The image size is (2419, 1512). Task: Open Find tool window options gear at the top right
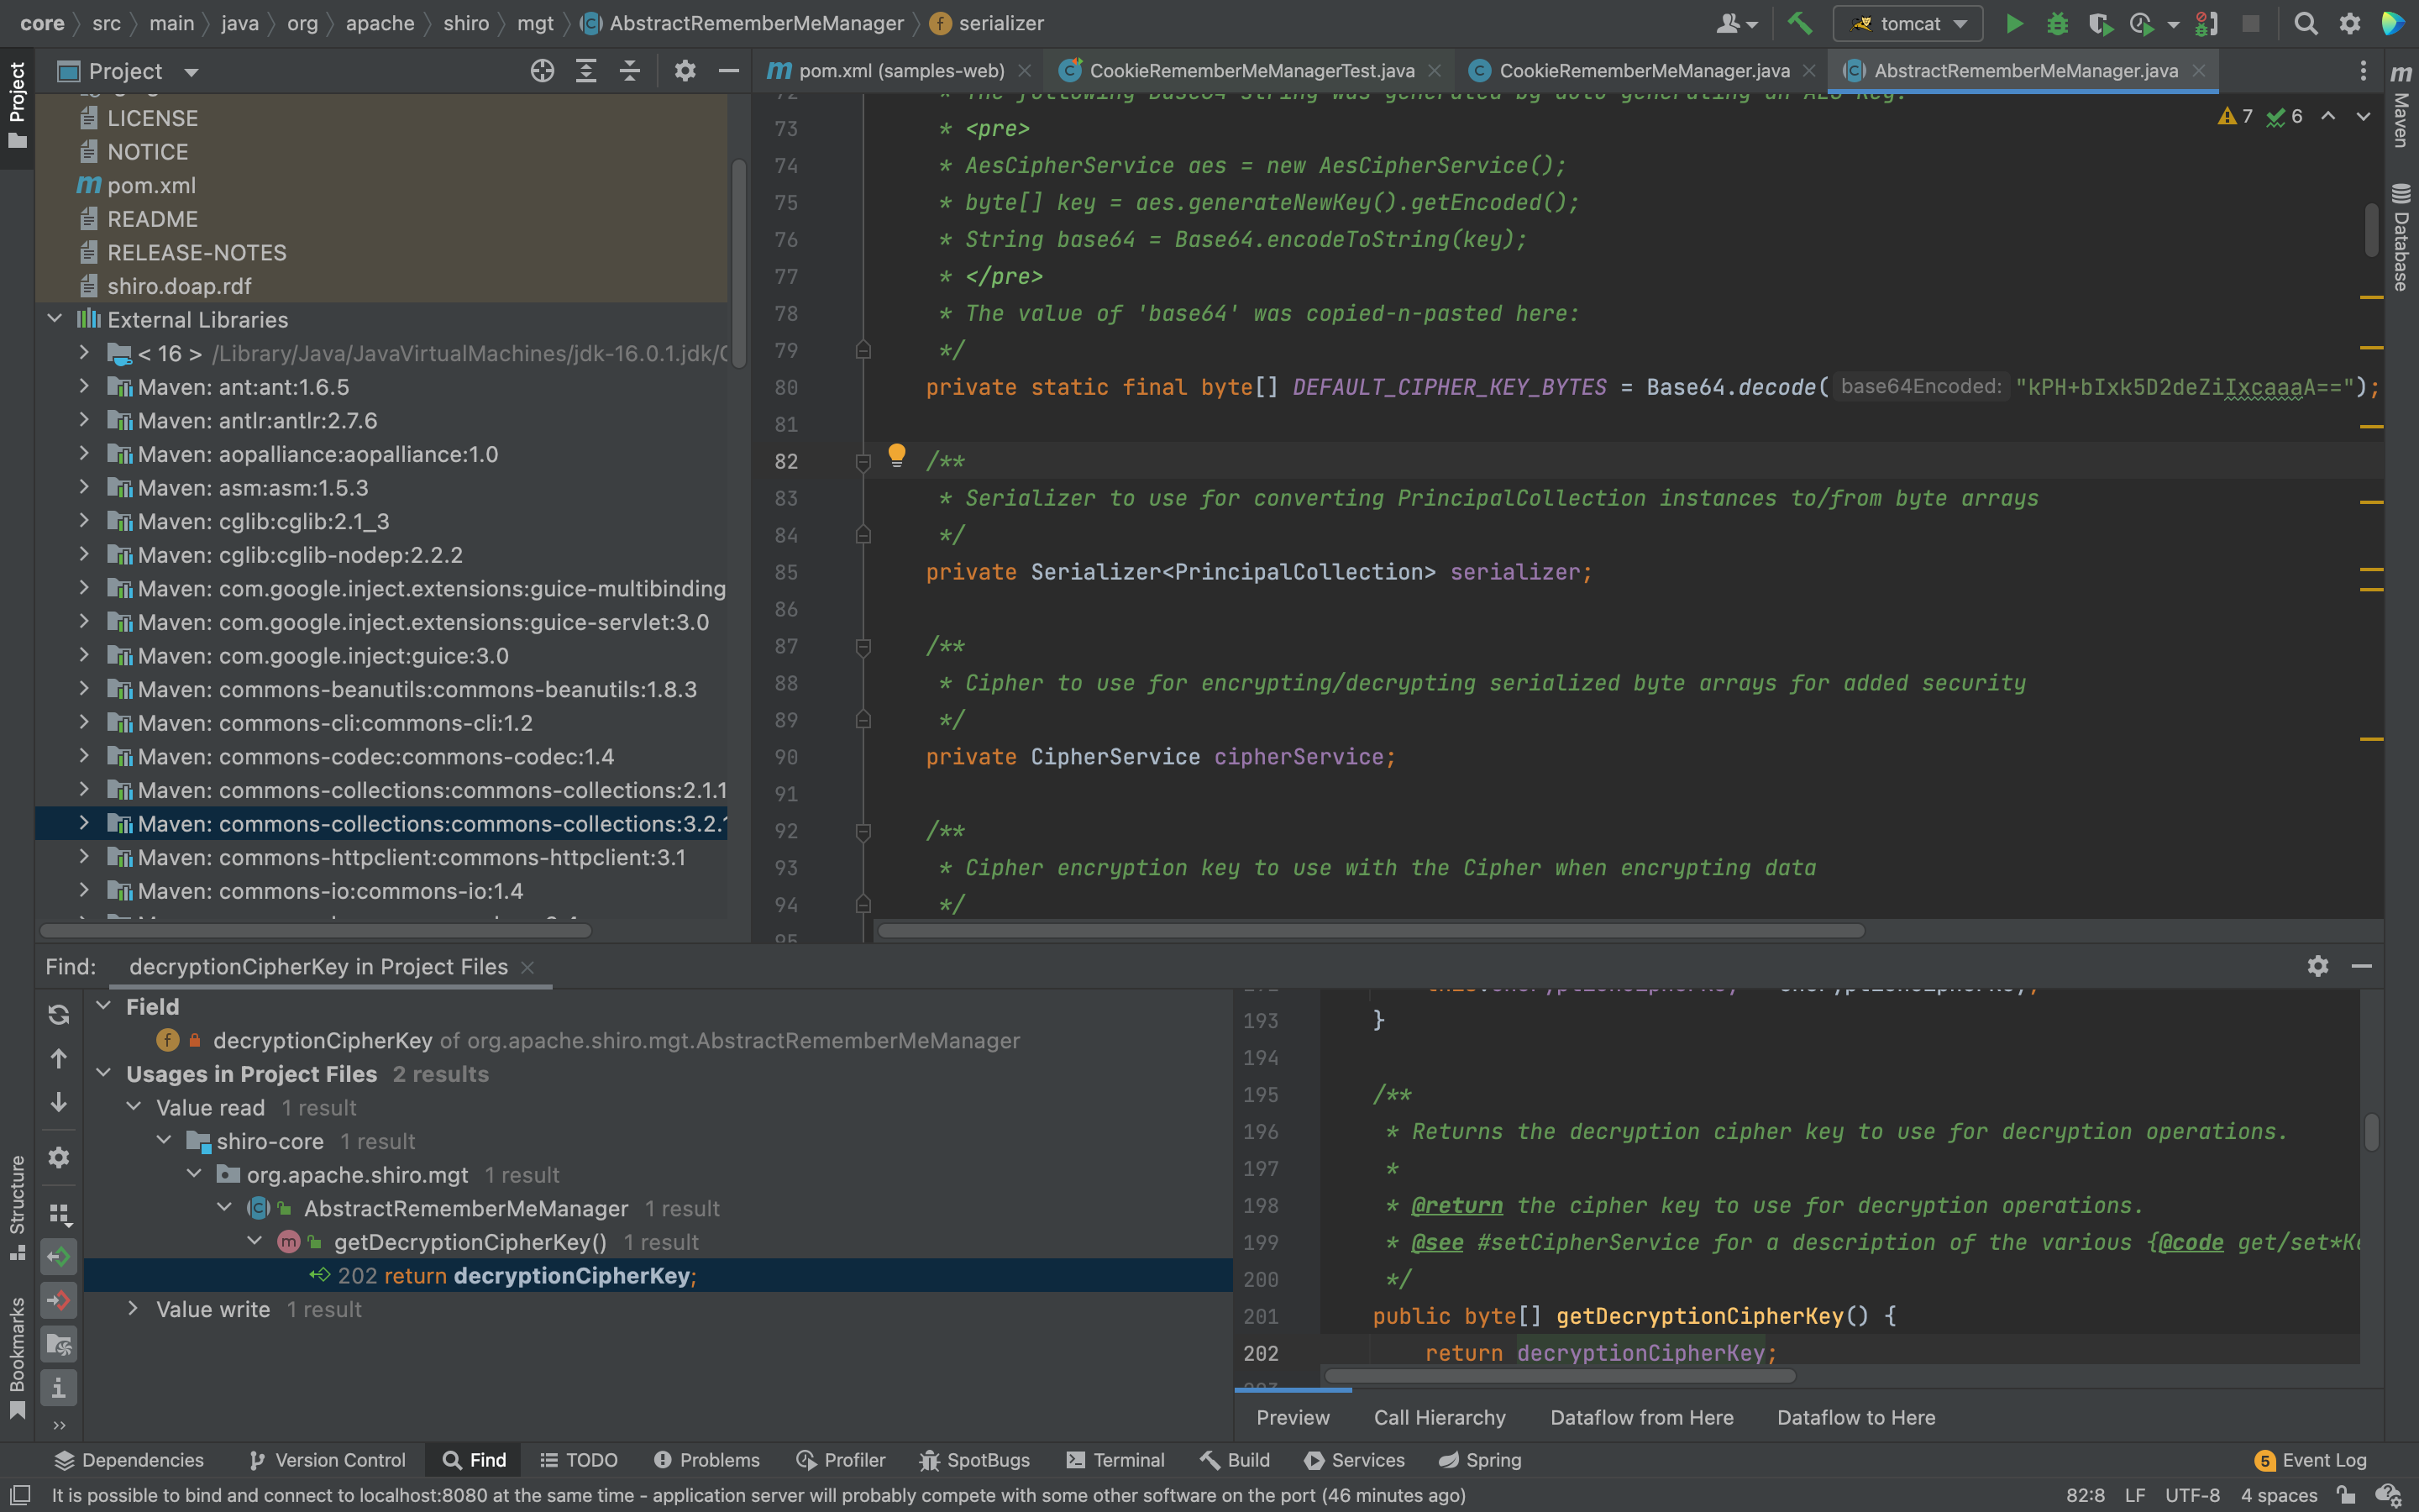2318,966
